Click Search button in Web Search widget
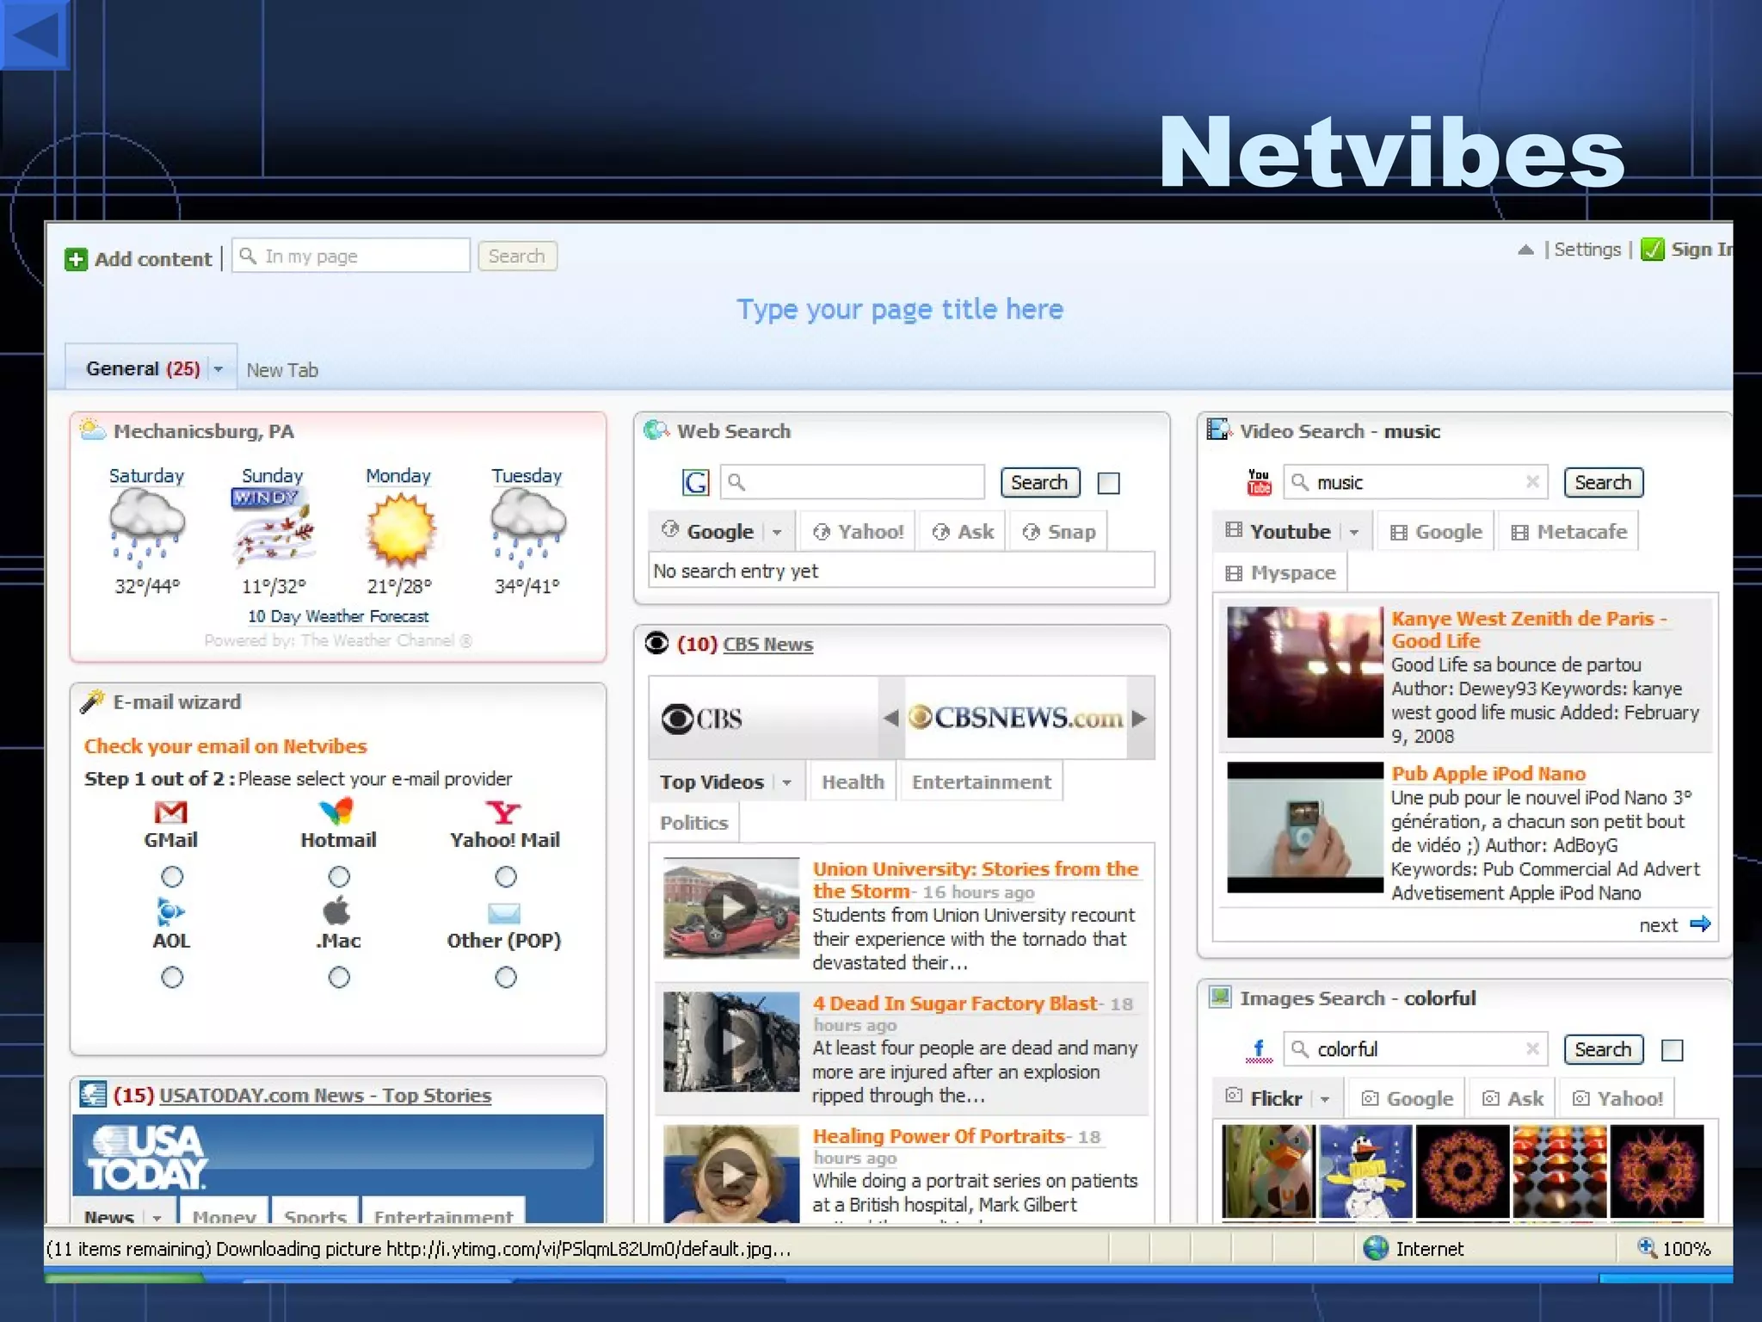The height and width of the screenshot is (1322, 1762). 1039,482
